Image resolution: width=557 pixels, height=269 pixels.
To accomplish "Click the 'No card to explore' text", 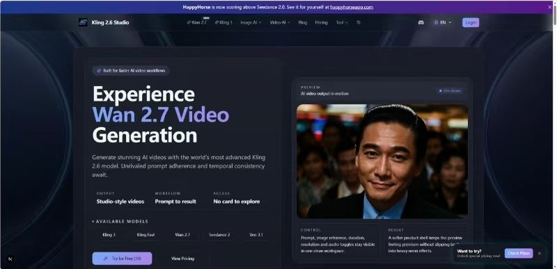I will (237, 202).
